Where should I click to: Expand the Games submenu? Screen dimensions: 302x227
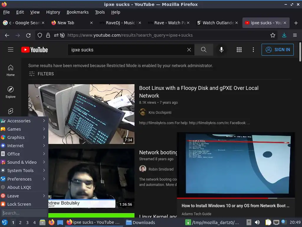coord(24,129)
